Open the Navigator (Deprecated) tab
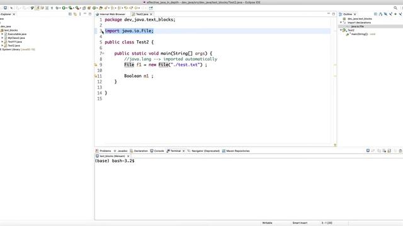This screenshot has height=226, width=403. click(x=203, y=151)
